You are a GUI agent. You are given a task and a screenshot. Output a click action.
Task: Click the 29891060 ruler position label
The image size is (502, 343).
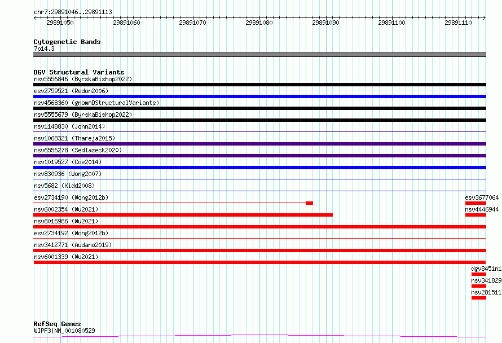(x=126, y=23)
